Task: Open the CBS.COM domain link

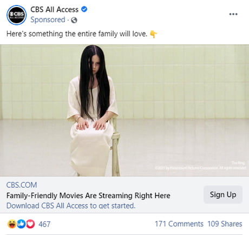Action: [22, 185]
